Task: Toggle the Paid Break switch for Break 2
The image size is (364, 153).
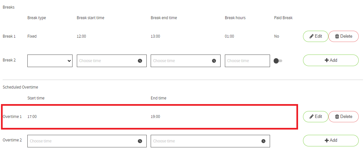Action: point(278,61)
